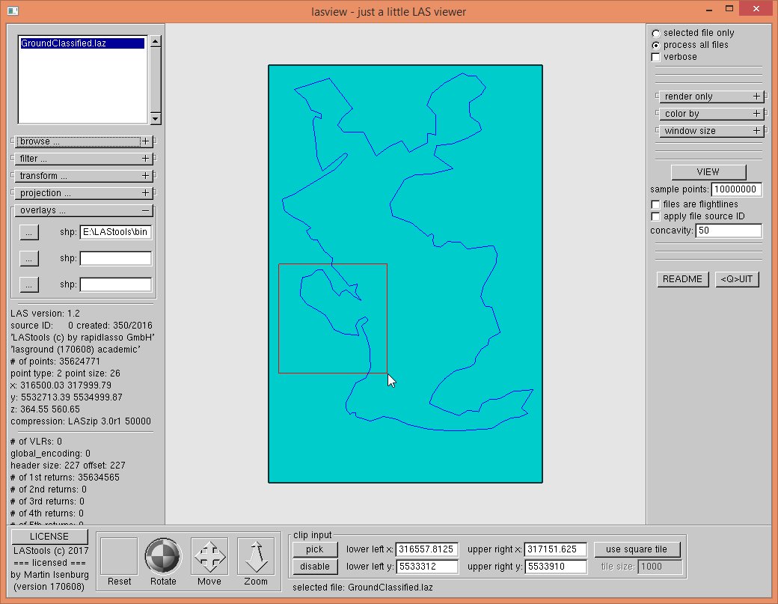Image resolution: width=778 pixels, height=604 pixels.
Task: Click the Zoom arrow icon
Action: (256, 556)
